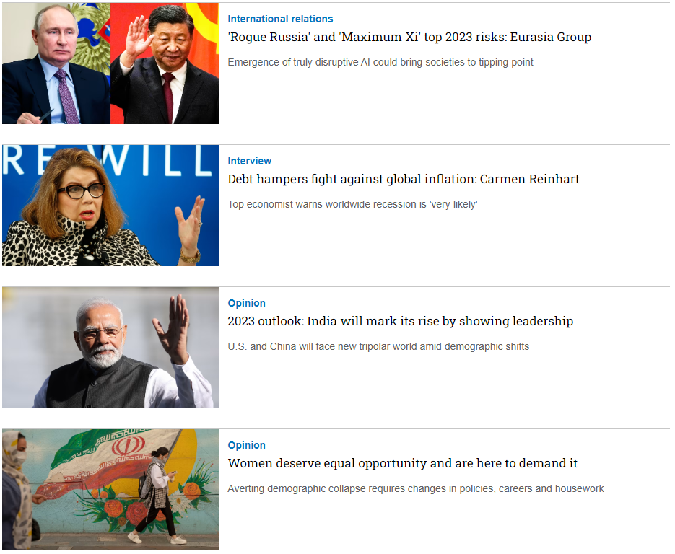
Task: Open thumbnail of bearded man raising hand
Action: 110,348
